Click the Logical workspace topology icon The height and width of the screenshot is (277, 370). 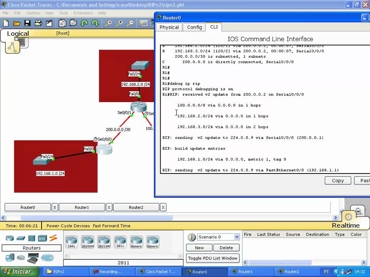click(12, 47)
